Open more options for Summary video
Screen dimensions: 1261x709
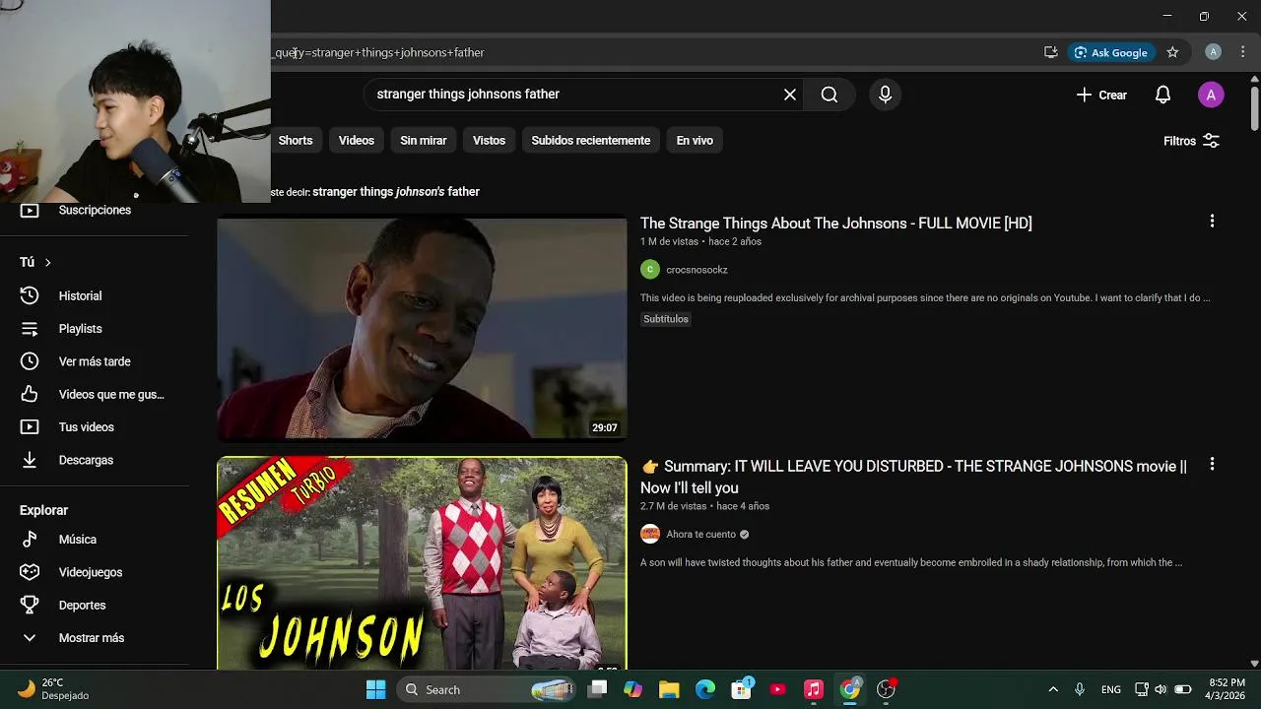tap(1212, 464)
